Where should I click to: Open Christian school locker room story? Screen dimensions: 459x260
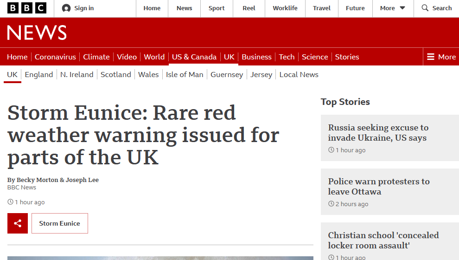tap(383, 240)
